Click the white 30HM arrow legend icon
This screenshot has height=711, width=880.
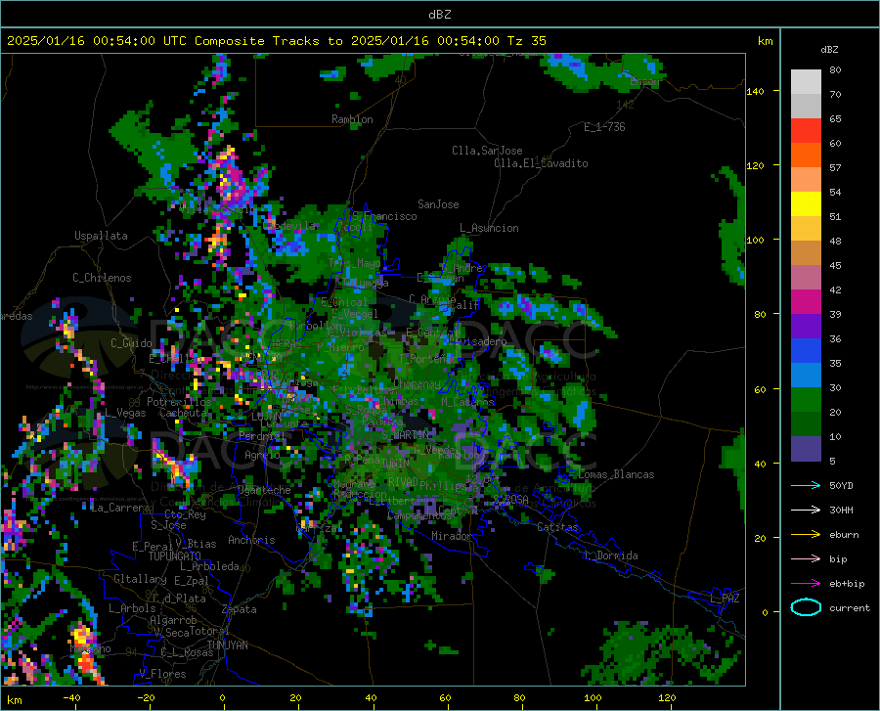[806, 510]
